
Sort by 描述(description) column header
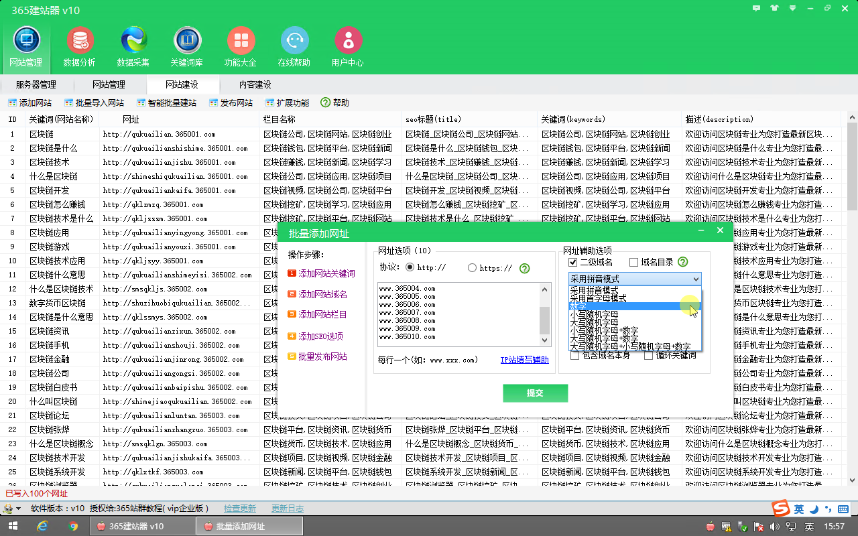tap(761, 119)
